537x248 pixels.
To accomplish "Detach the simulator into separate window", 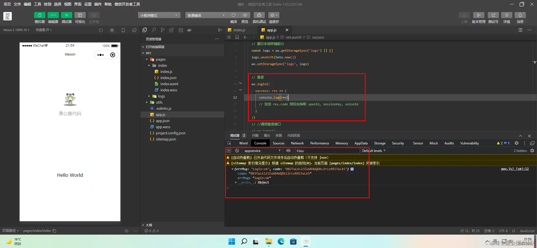I will tap(134, 30).
